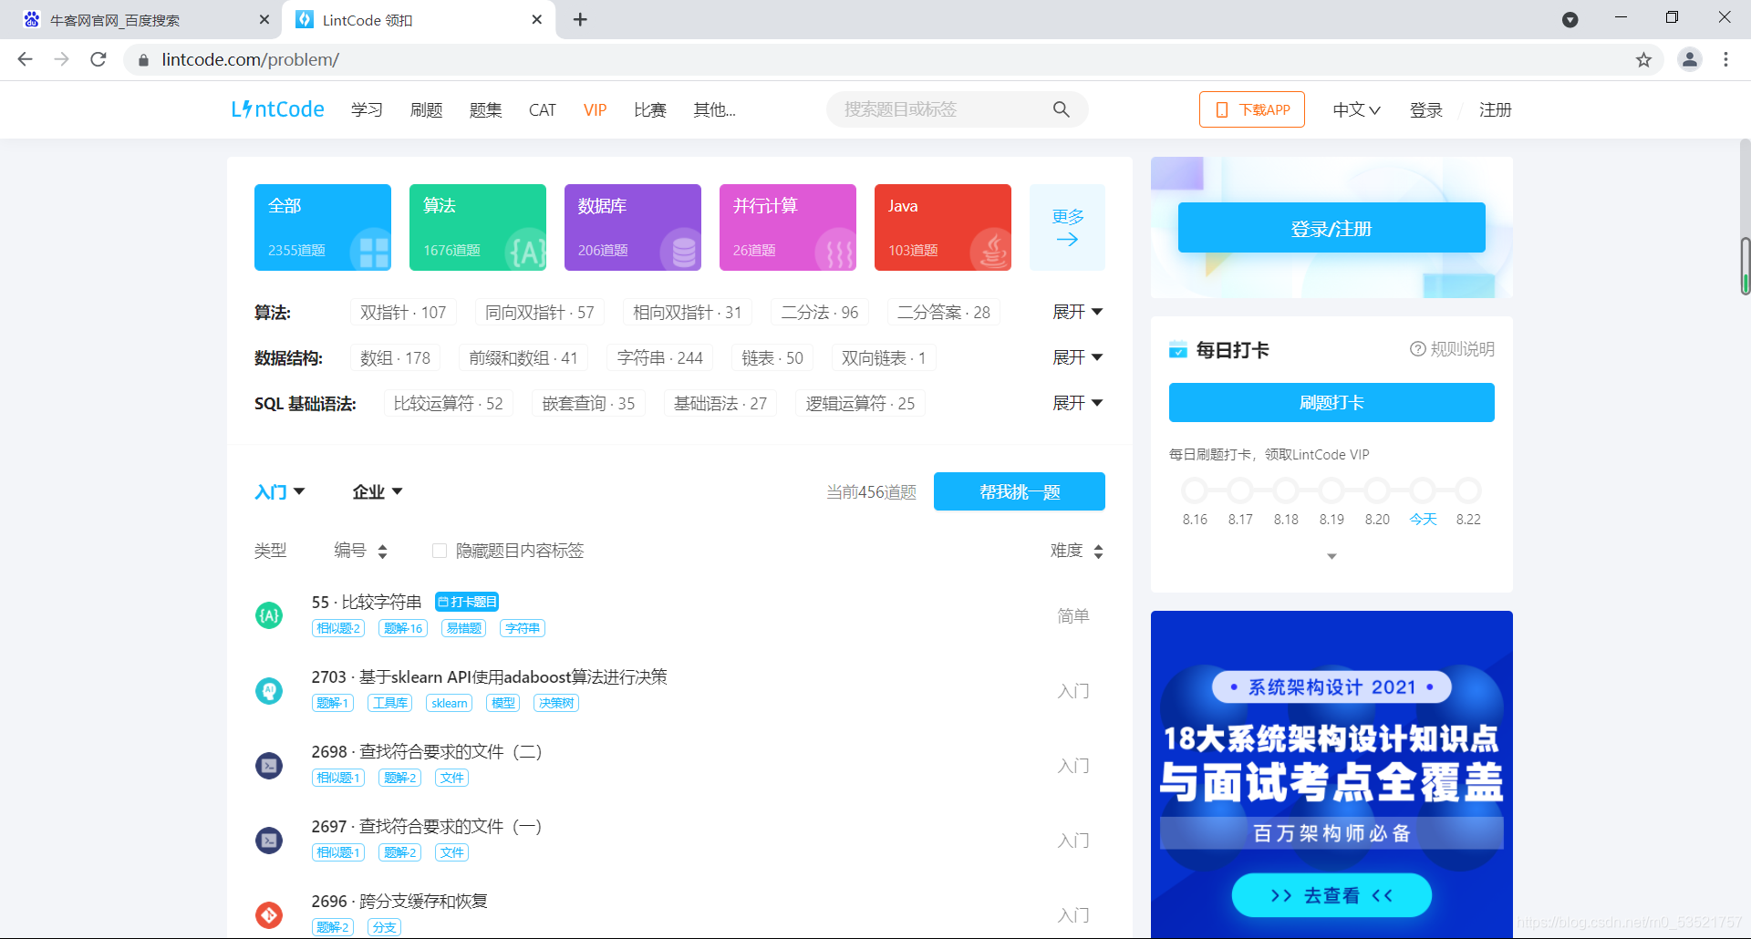Reload the page
Image resolution: width=1751 pixels, height=939 pixels.
[98, 59]
